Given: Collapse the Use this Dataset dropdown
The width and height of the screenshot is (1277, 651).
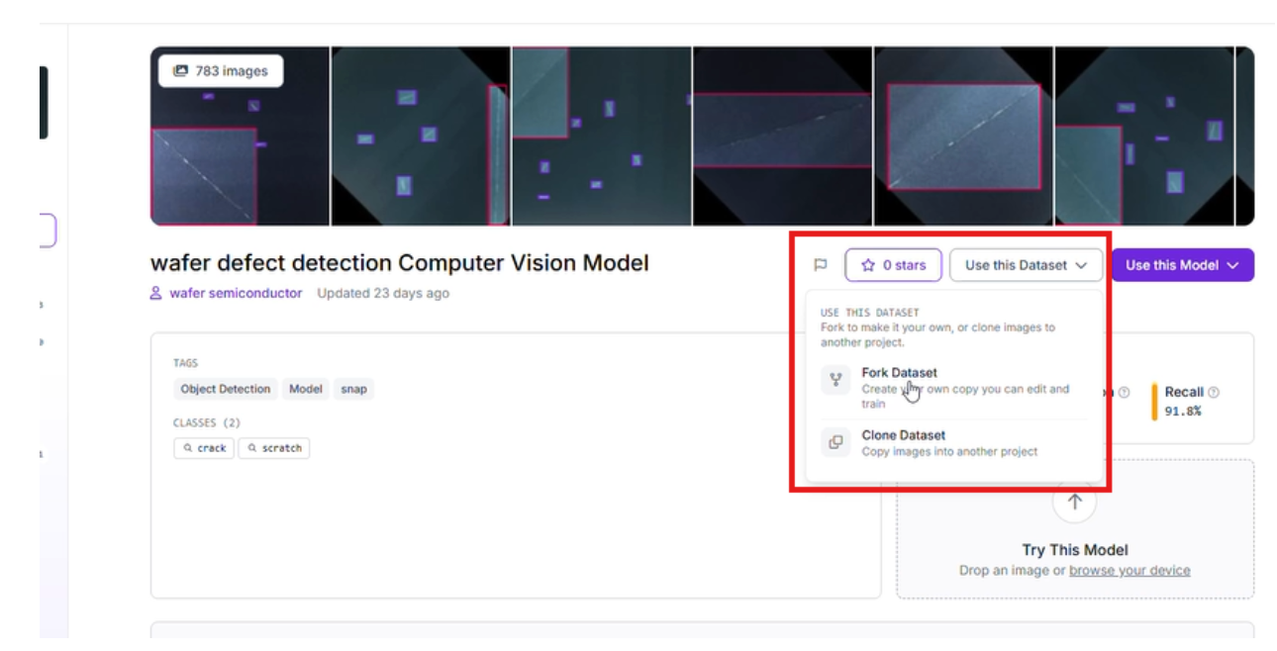Looking at the screenshot, I should coord(1026,265).
